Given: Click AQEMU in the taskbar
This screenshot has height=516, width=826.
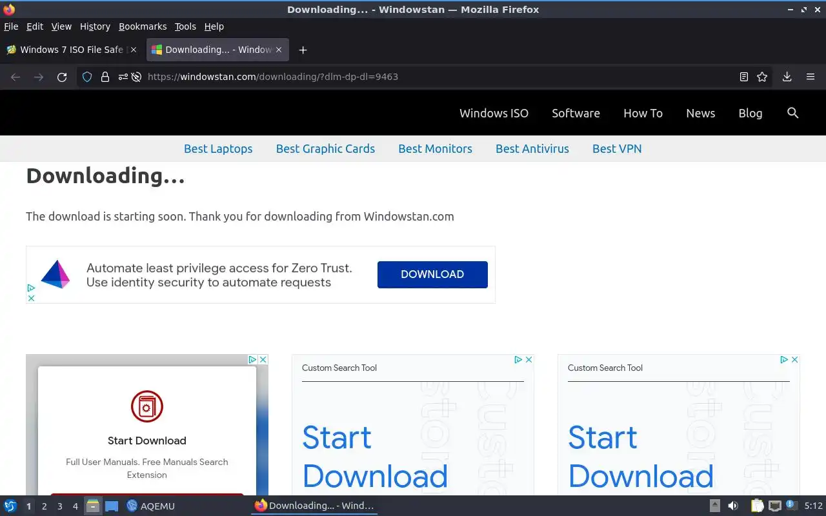Looking at the screenshot, I should pyautogui.click(x=150, y=506).
